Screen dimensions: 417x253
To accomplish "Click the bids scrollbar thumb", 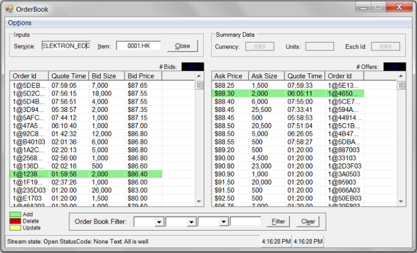I will click(x=199, y=85).
